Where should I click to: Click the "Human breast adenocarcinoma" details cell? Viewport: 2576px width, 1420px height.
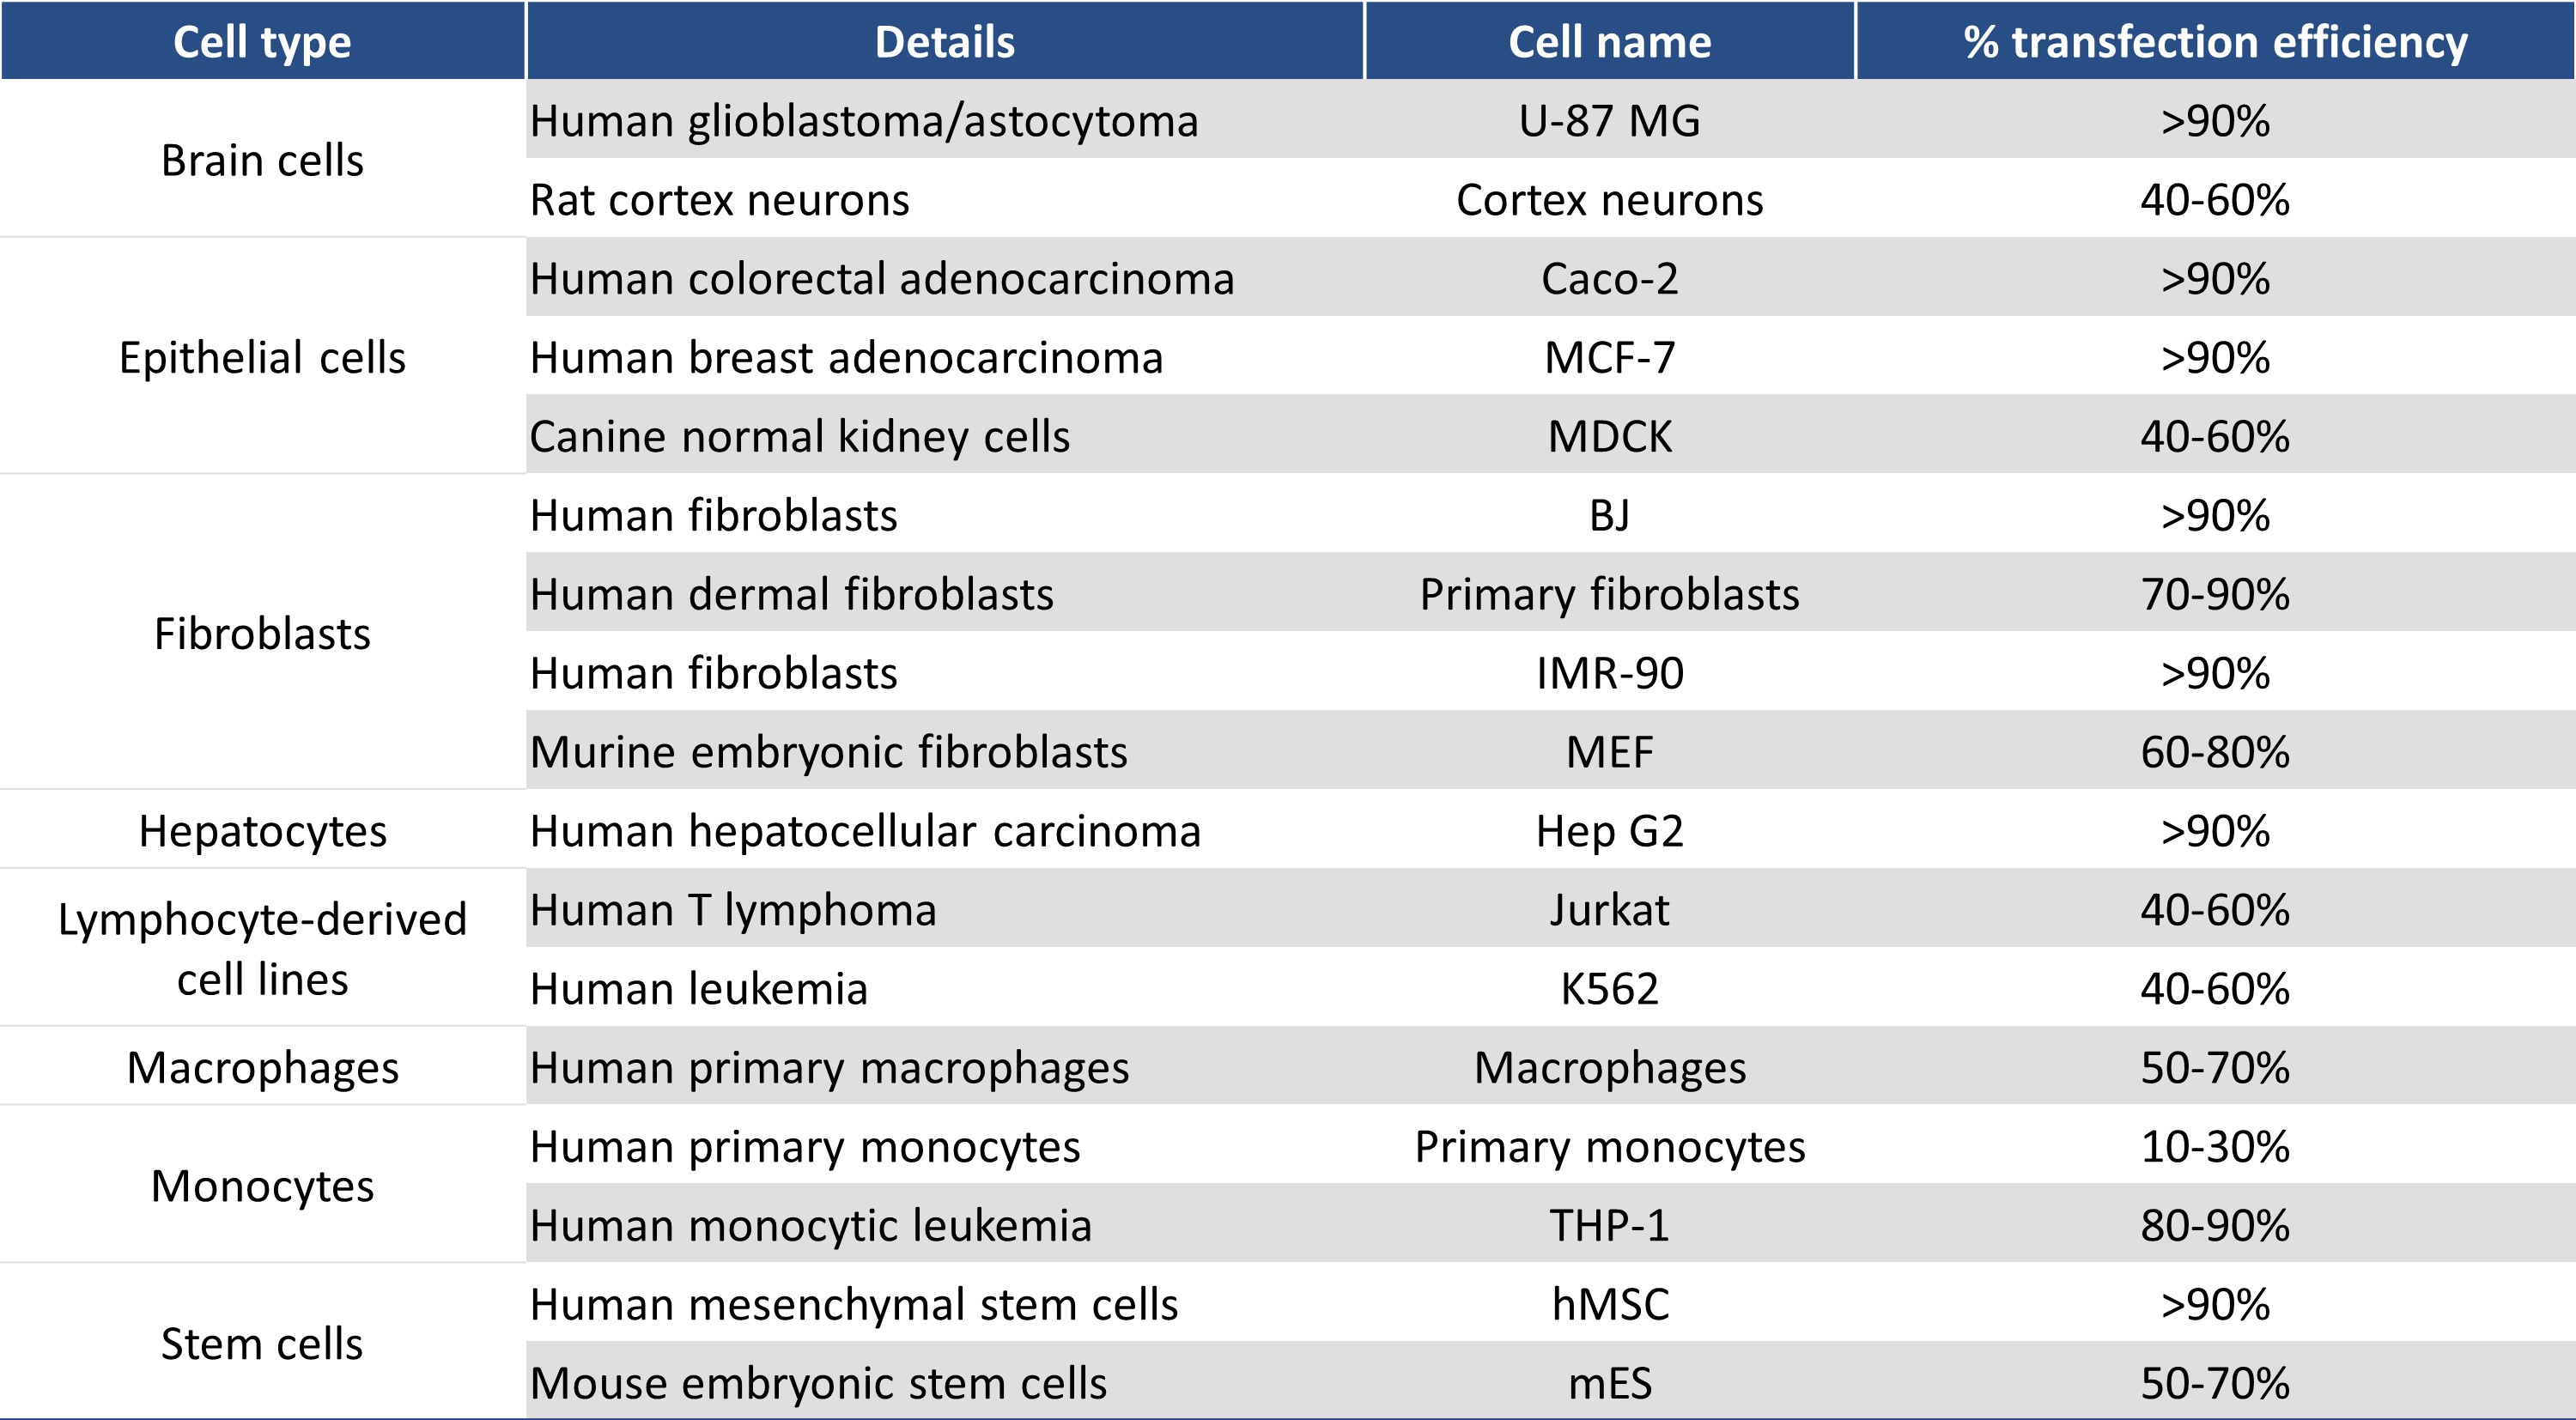point(846,357)
